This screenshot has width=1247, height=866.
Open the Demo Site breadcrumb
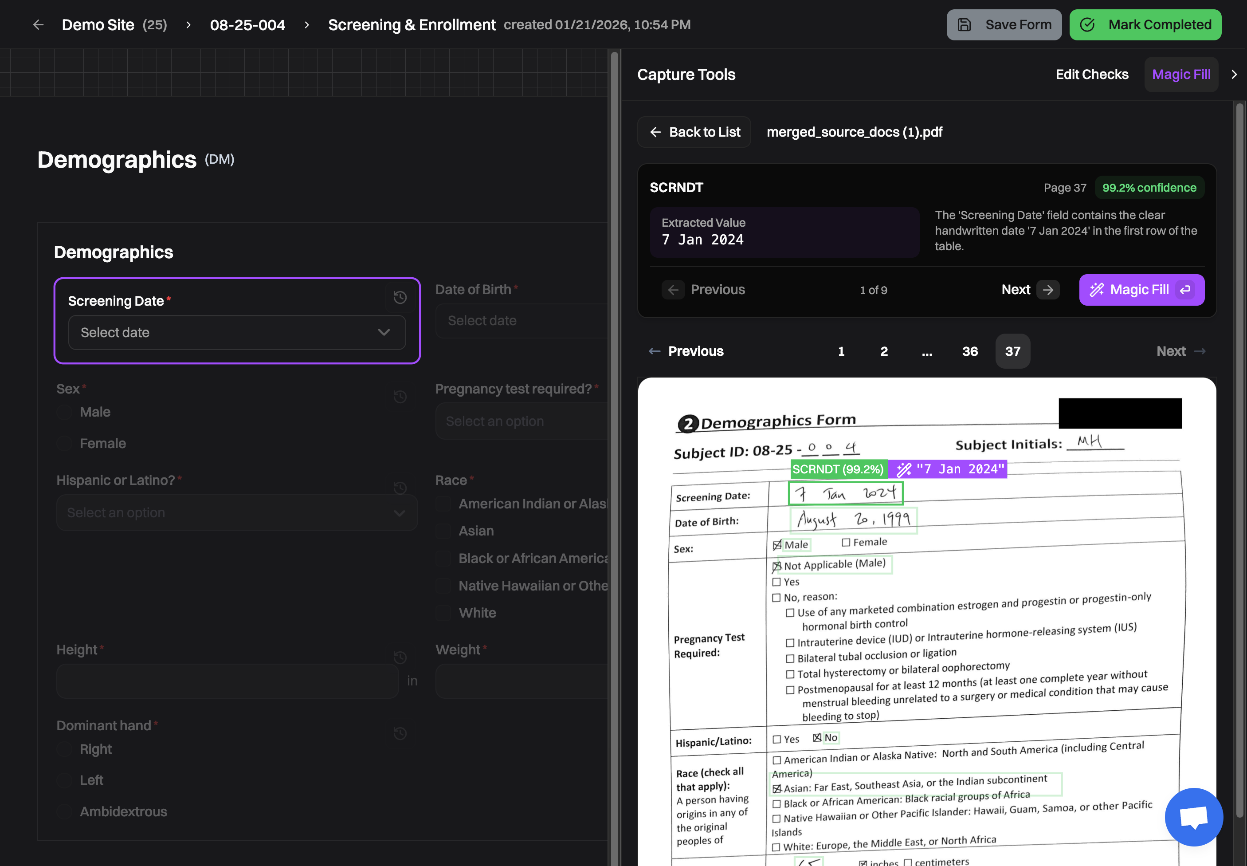pos(114,25)
